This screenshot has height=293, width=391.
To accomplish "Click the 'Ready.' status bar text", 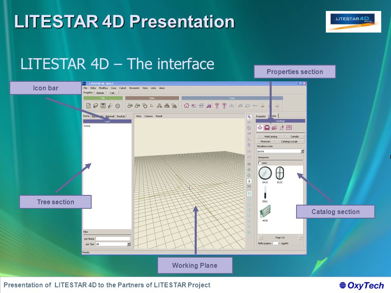I will [86, 252].
